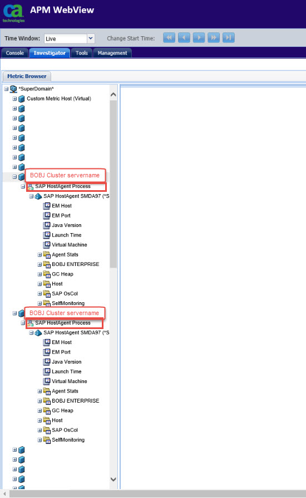
Task: Expand the Custom Metric Host (Virtual) node
Action: pyautogui.click(x=14, y=99)
